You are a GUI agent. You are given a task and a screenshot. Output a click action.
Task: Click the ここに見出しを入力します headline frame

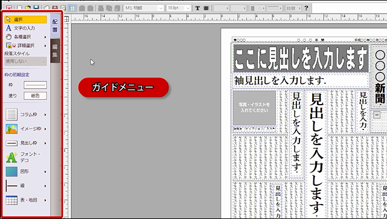pos(301,58)
